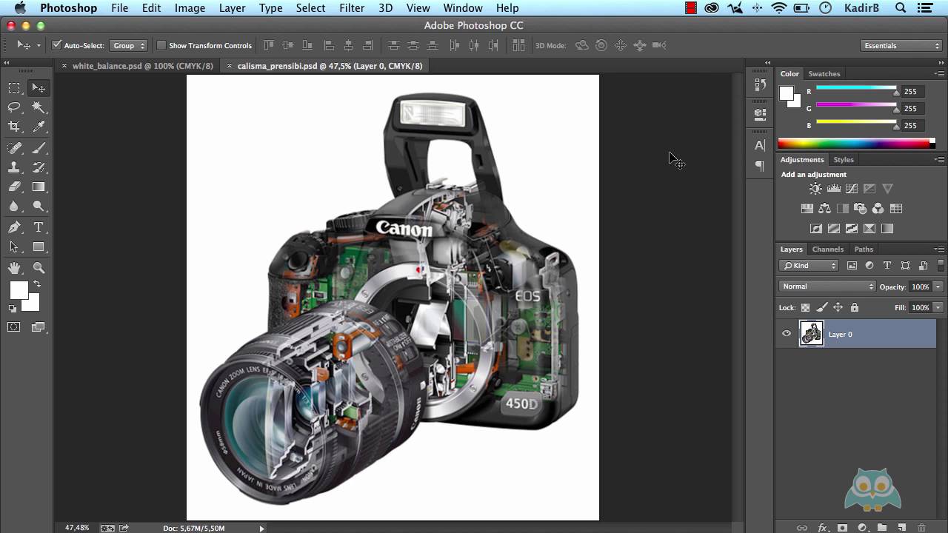Enable the Auto-Select checkbox

click(56, 45)
